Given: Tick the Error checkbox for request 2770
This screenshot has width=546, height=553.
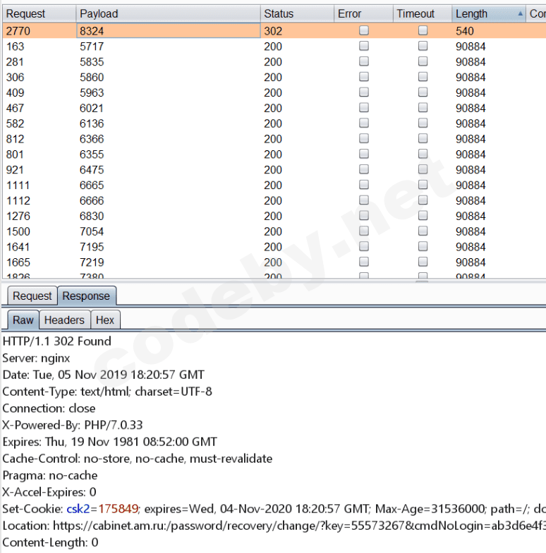Looking at the screenshot, I should pos(364,30).
